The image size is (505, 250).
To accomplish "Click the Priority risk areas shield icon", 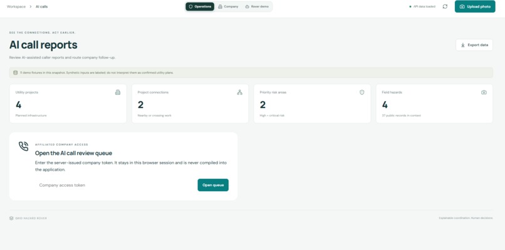I will pos(362,92).
